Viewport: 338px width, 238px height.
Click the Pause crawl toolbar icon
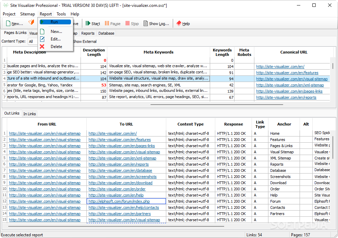(x=107, y=23)
